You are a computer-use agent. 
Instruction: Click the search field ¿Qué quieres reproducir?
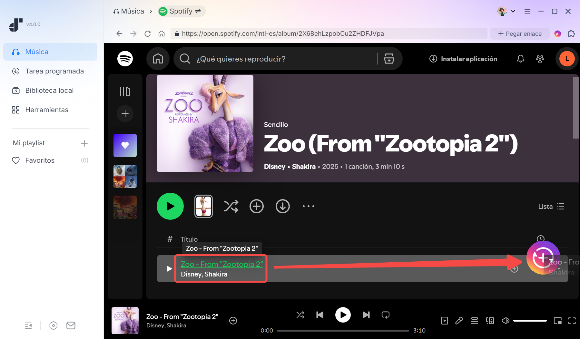[x=277, y=59]
